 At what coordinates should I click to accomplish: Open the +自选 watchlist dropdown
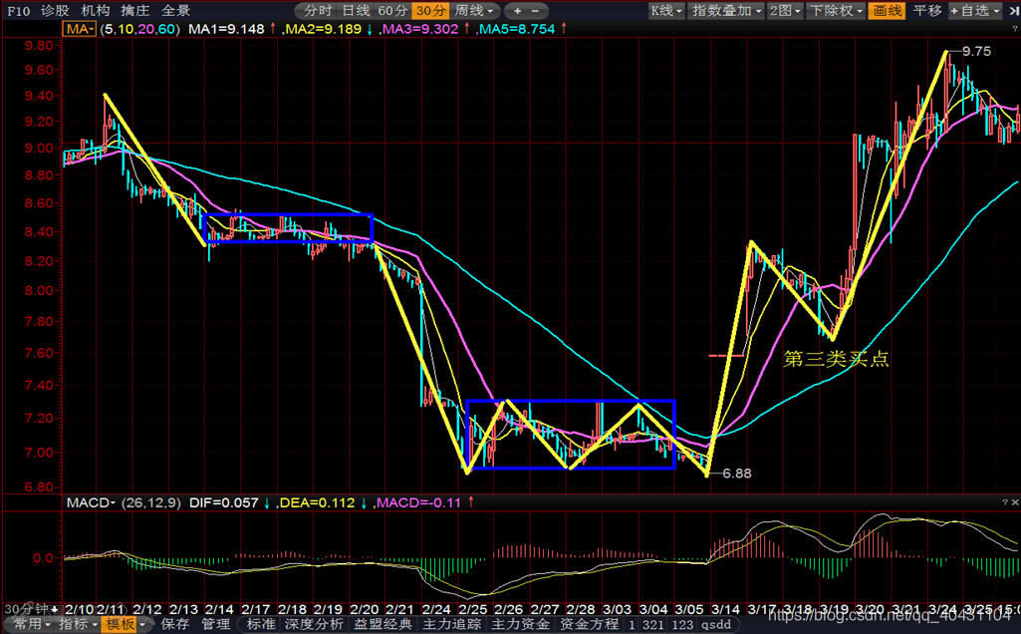[975, 11]
